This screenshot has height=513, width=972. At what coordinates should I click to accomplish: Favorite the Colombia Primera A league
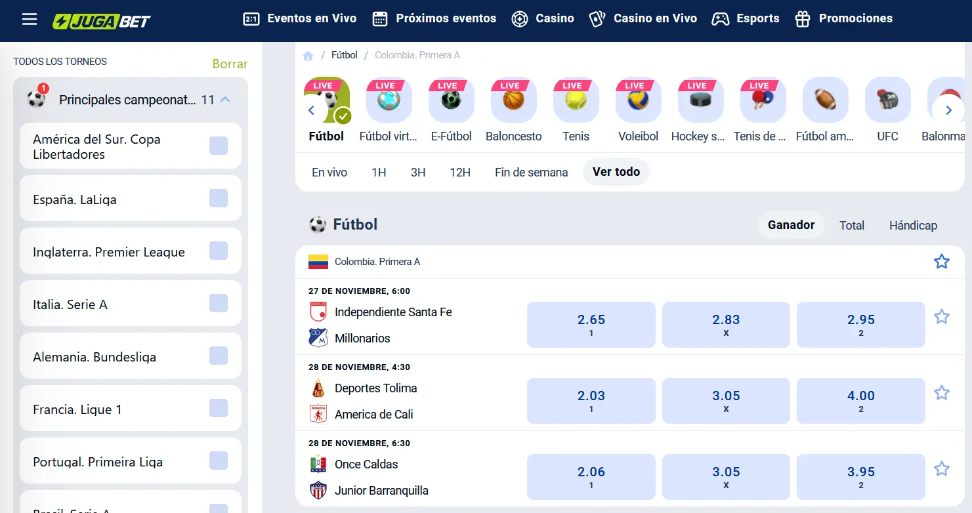942,261
